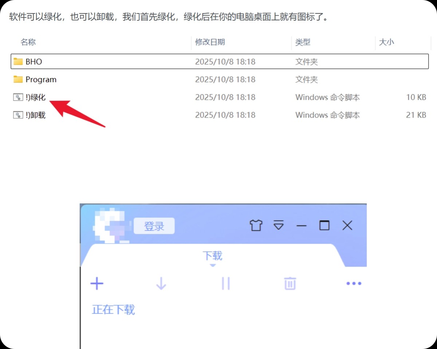
Task: Pause downloads with the pause icon
Action: 226,283
